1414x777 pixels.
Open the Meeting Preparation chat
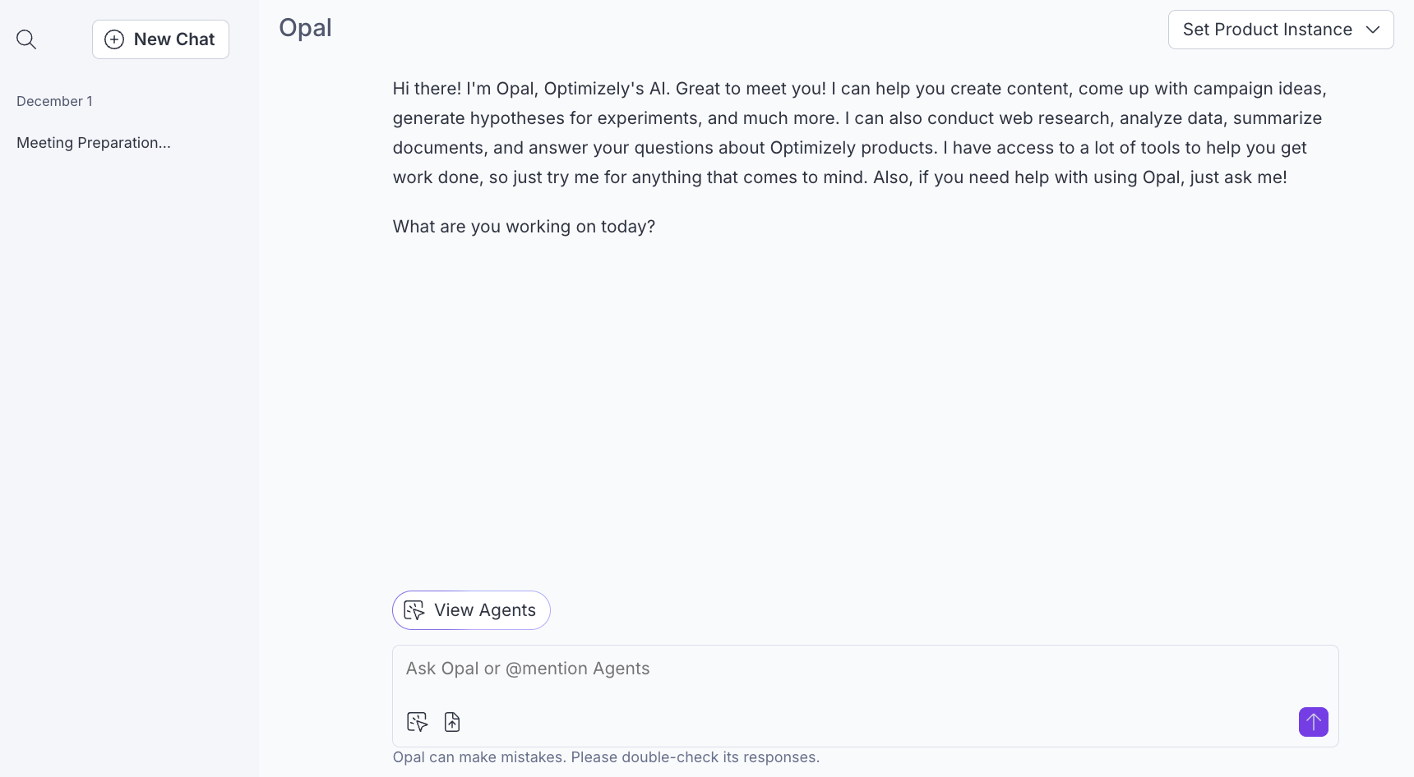[94, 143]
